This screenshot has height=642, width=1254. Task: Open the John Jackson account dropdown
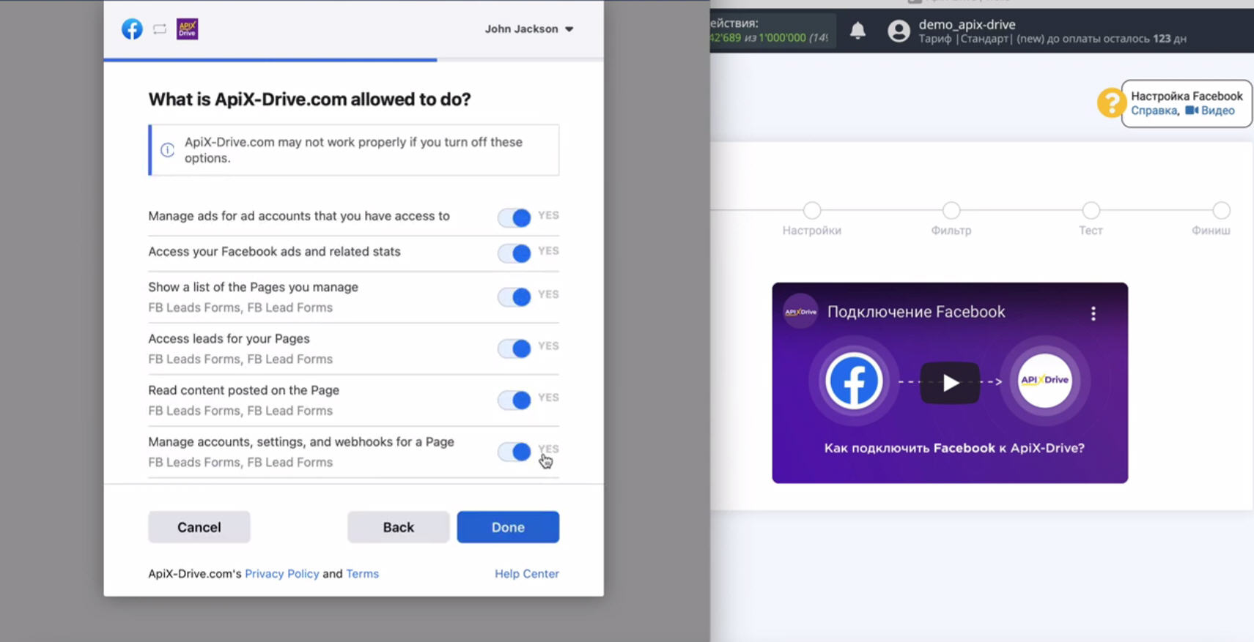pos(529,29)
